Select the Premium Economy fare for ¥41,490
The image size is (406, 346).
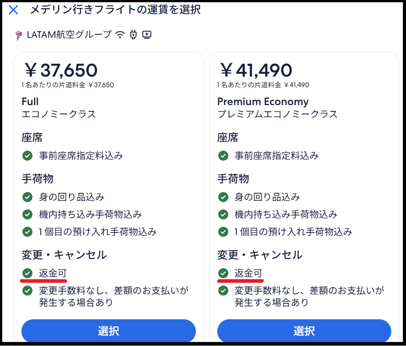tap(304, 331)
